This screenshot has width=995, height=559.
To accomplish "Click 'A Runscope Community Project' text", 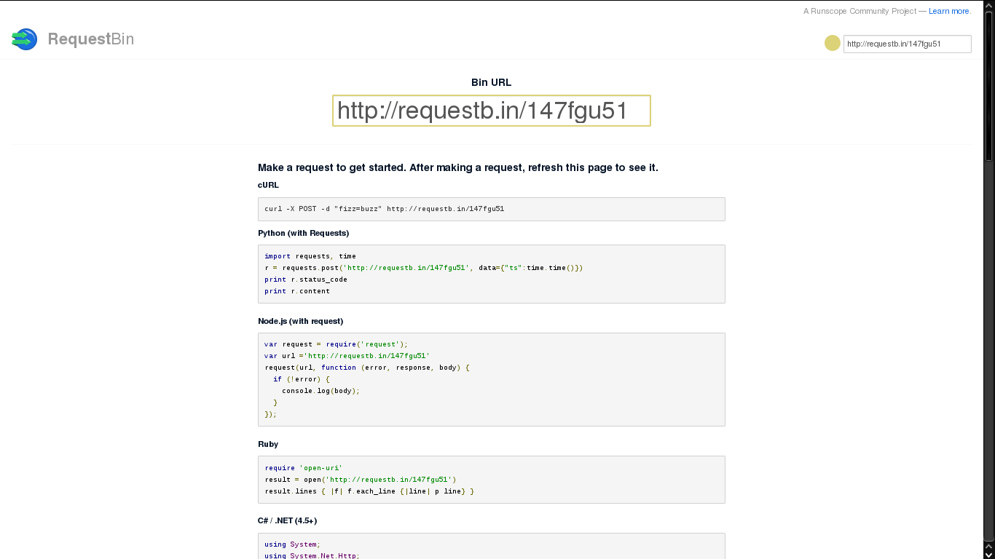I will (860, 11).
